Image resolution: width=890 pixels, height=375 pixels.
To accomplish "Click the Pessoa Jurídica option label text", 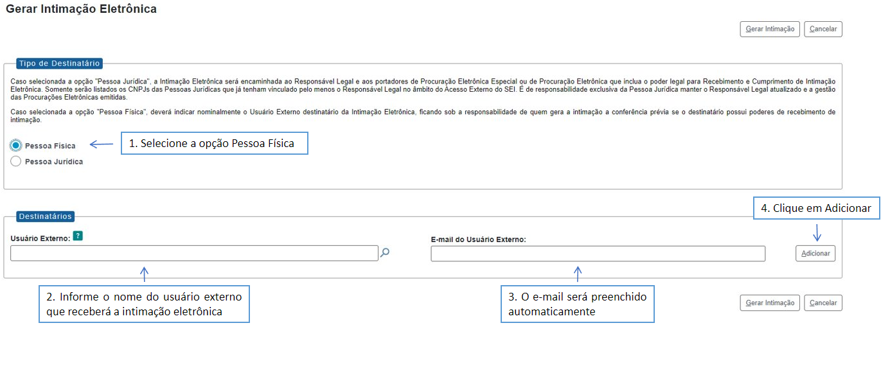I will (x=54, y=162).
